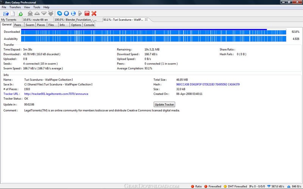
Task: Click the Update Tracker button
Action: (164, 104)
